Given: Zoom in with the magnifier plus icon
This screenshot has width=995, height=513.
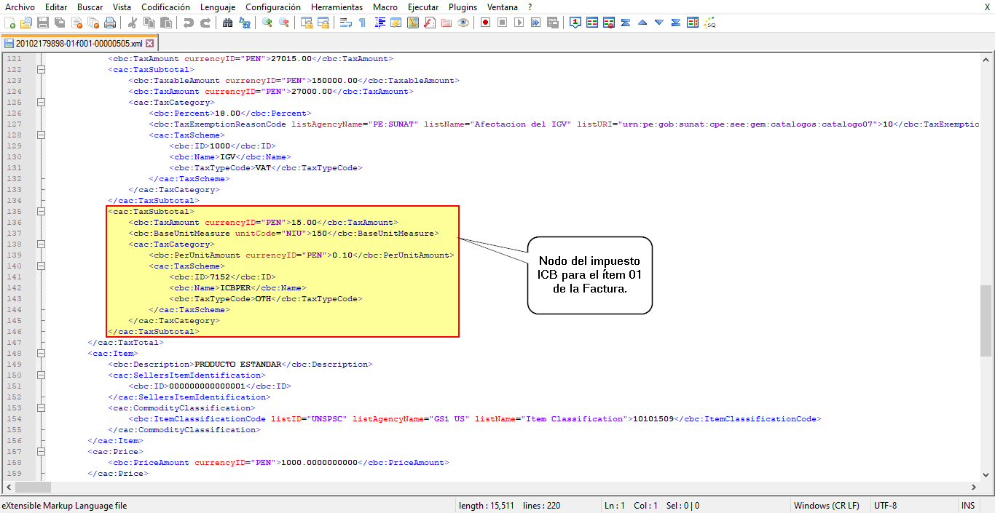Looking at the screenshot, I should coord(267,23).
